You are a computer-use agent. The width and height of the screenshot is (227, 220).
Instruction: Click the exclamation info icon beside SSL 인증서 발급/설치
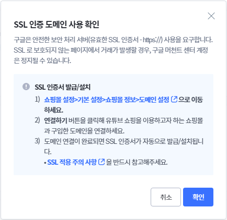click(x=26, y=87)
